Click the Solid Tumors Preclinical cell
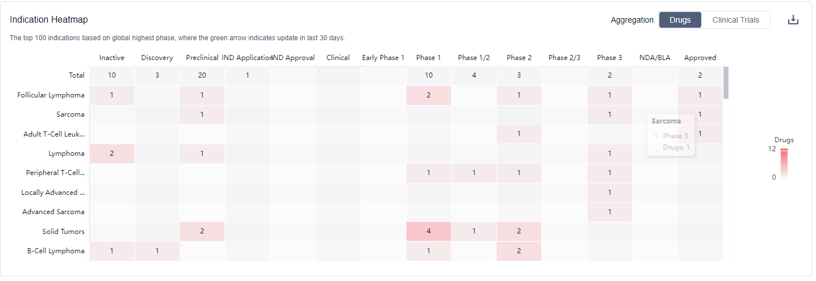The image size is (816, 281). click(x=202, y=232)
